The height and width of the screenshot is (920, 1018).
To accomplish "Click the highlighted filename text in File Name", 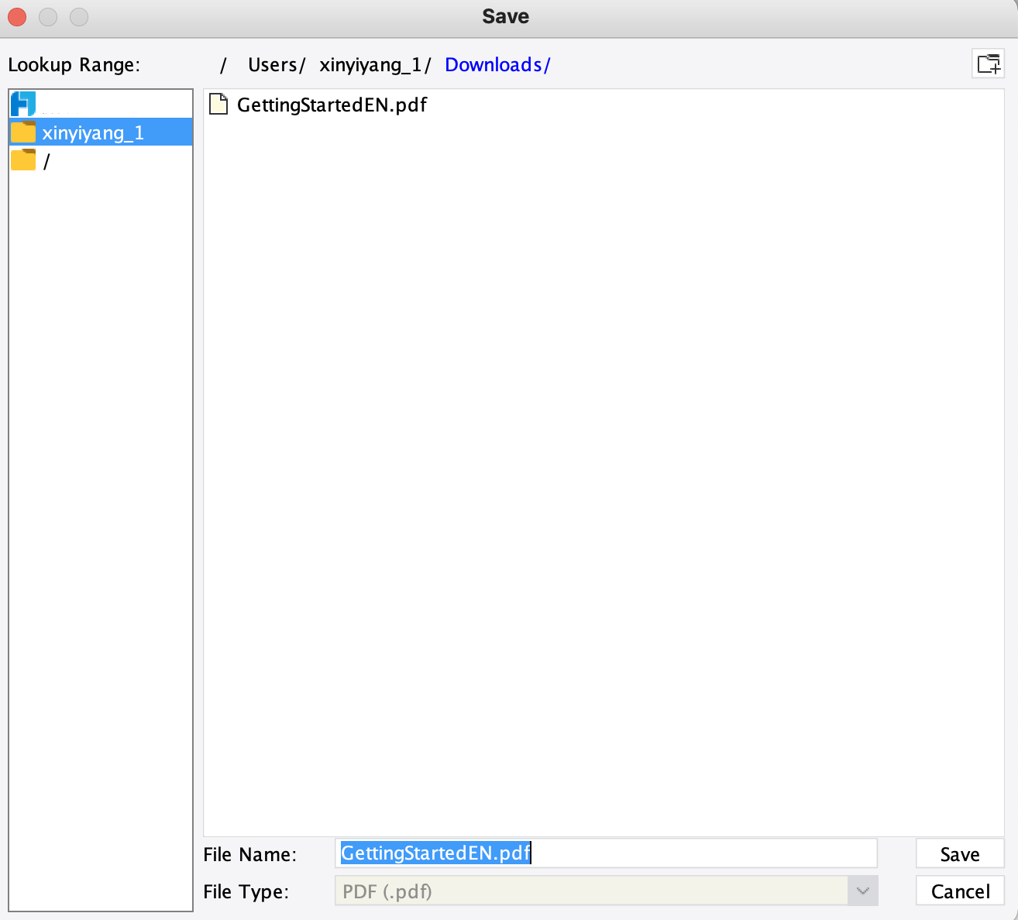I will point(435,853).
